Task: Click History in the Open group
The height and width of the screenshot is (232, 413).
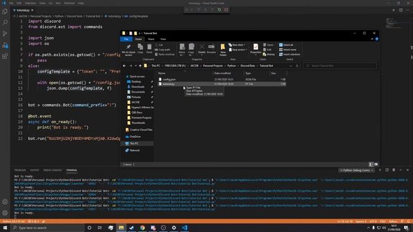Action: (268, 54)
